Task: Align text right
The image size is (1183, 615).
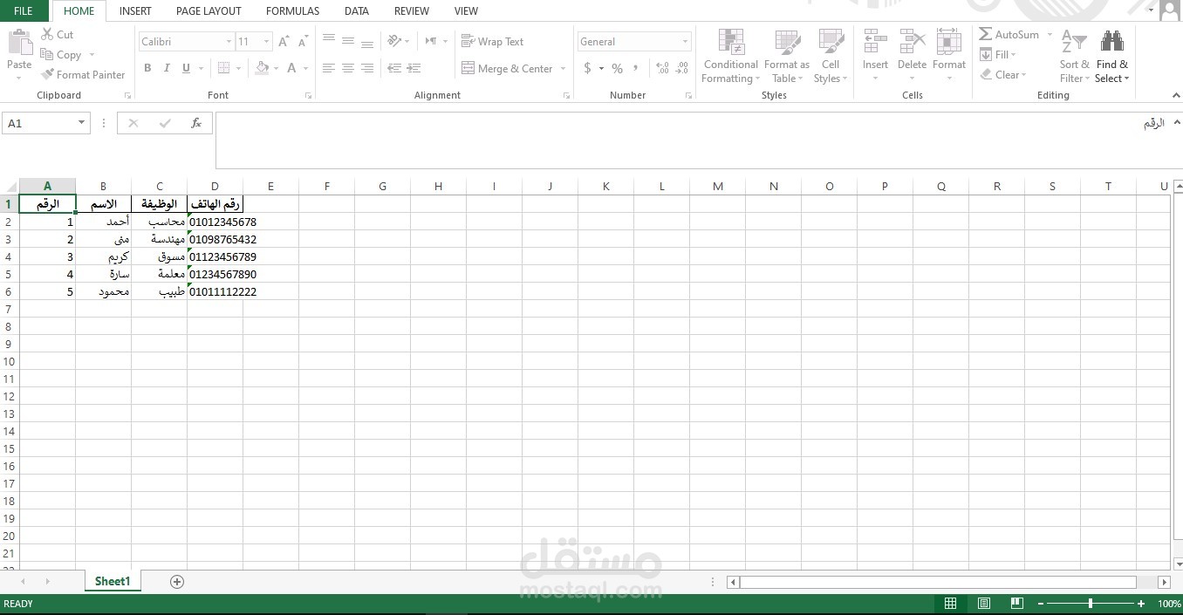Action: (367, 68)
